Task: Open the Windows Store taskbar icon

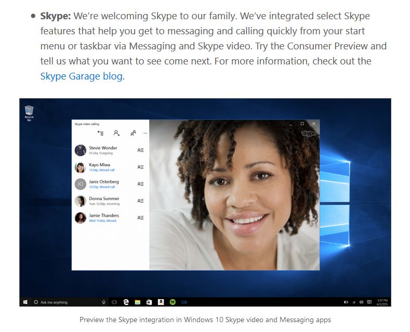Action: pos(149,302)
